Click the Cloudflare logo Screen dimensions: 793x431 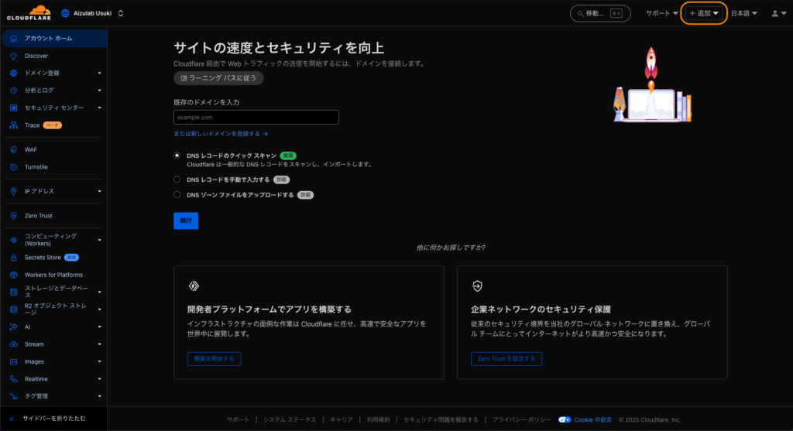click(29, 12)
